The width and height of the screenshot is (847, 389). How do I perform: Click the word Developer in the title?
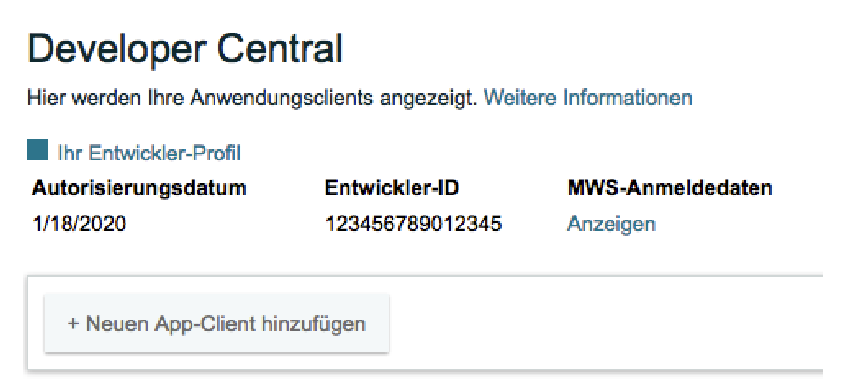click(117, 50)
